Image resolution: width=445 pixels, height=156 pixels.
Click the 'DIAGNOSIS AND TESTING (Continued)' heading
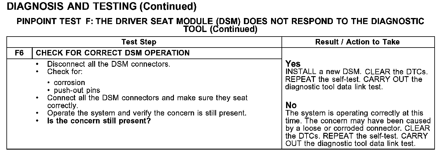[101, 6]
